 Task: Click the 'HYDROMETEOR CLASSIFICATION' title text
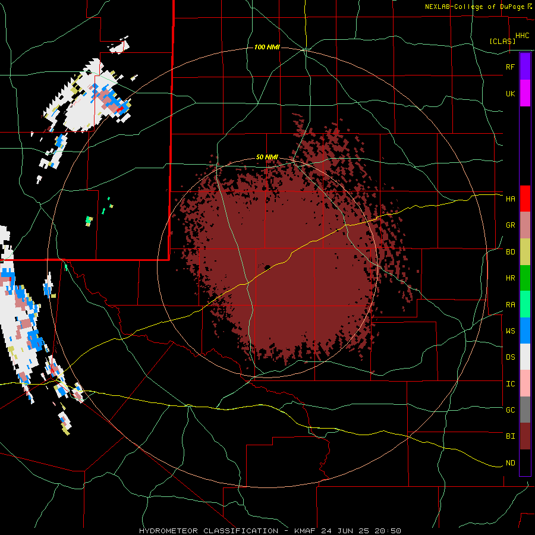point(209,531)
